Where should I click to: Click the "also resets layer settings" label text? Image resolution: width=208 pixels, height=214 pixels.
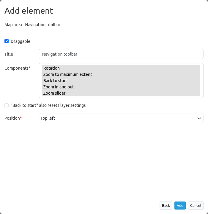click(x=48, y=105)
